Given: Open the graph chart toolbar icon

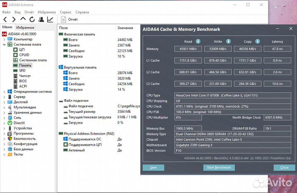Looking at the screenshot, I should click(x=50, y=19).
